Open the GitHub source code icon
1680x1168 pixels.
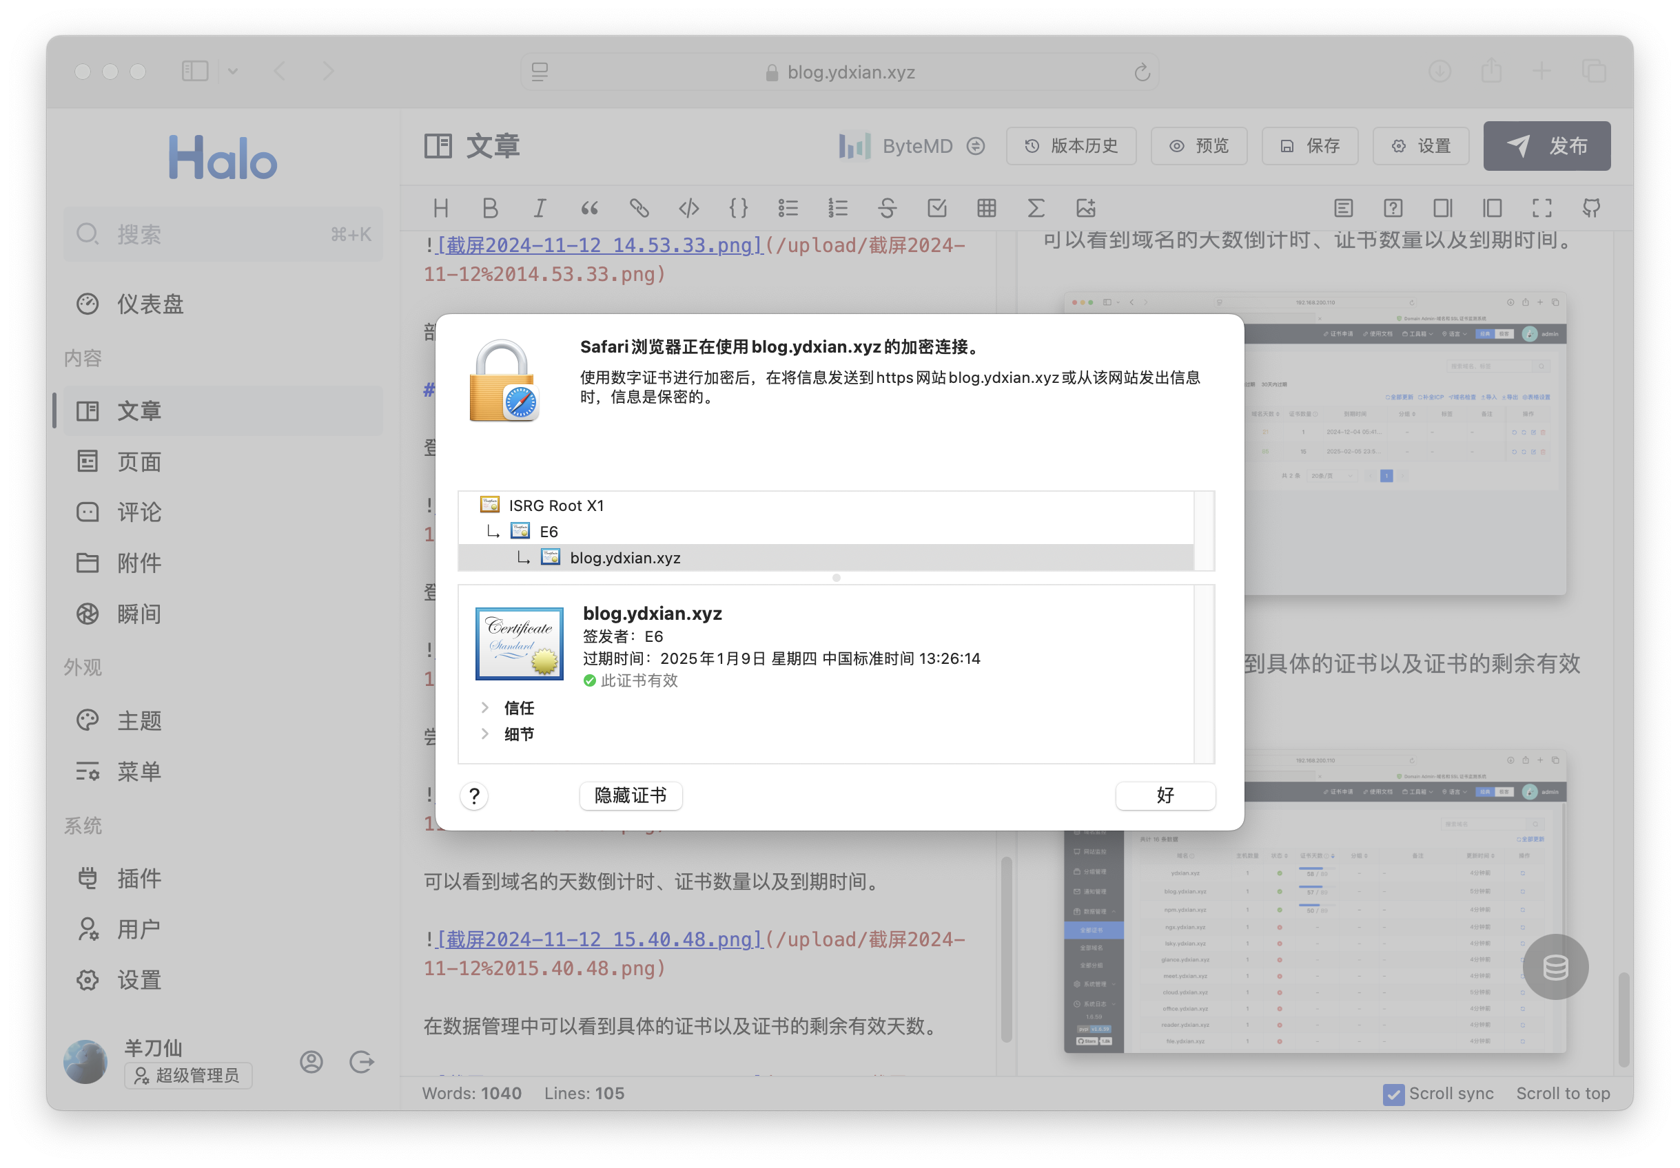click(1592, 209)
